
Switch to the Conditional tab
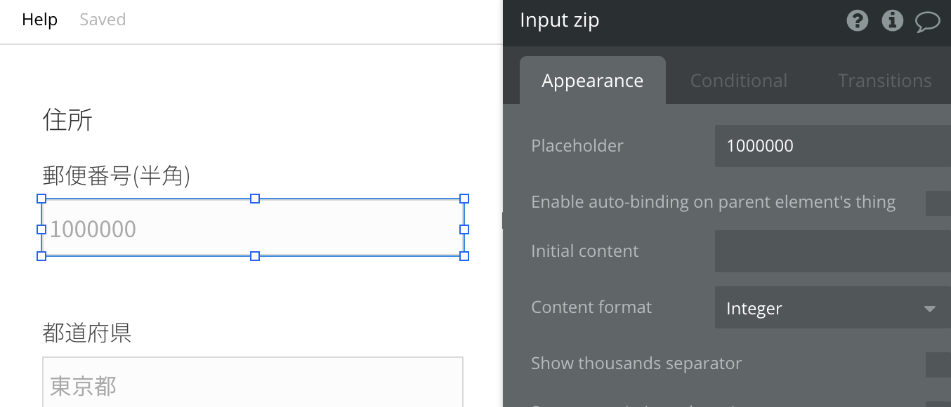tap(738, 81)
